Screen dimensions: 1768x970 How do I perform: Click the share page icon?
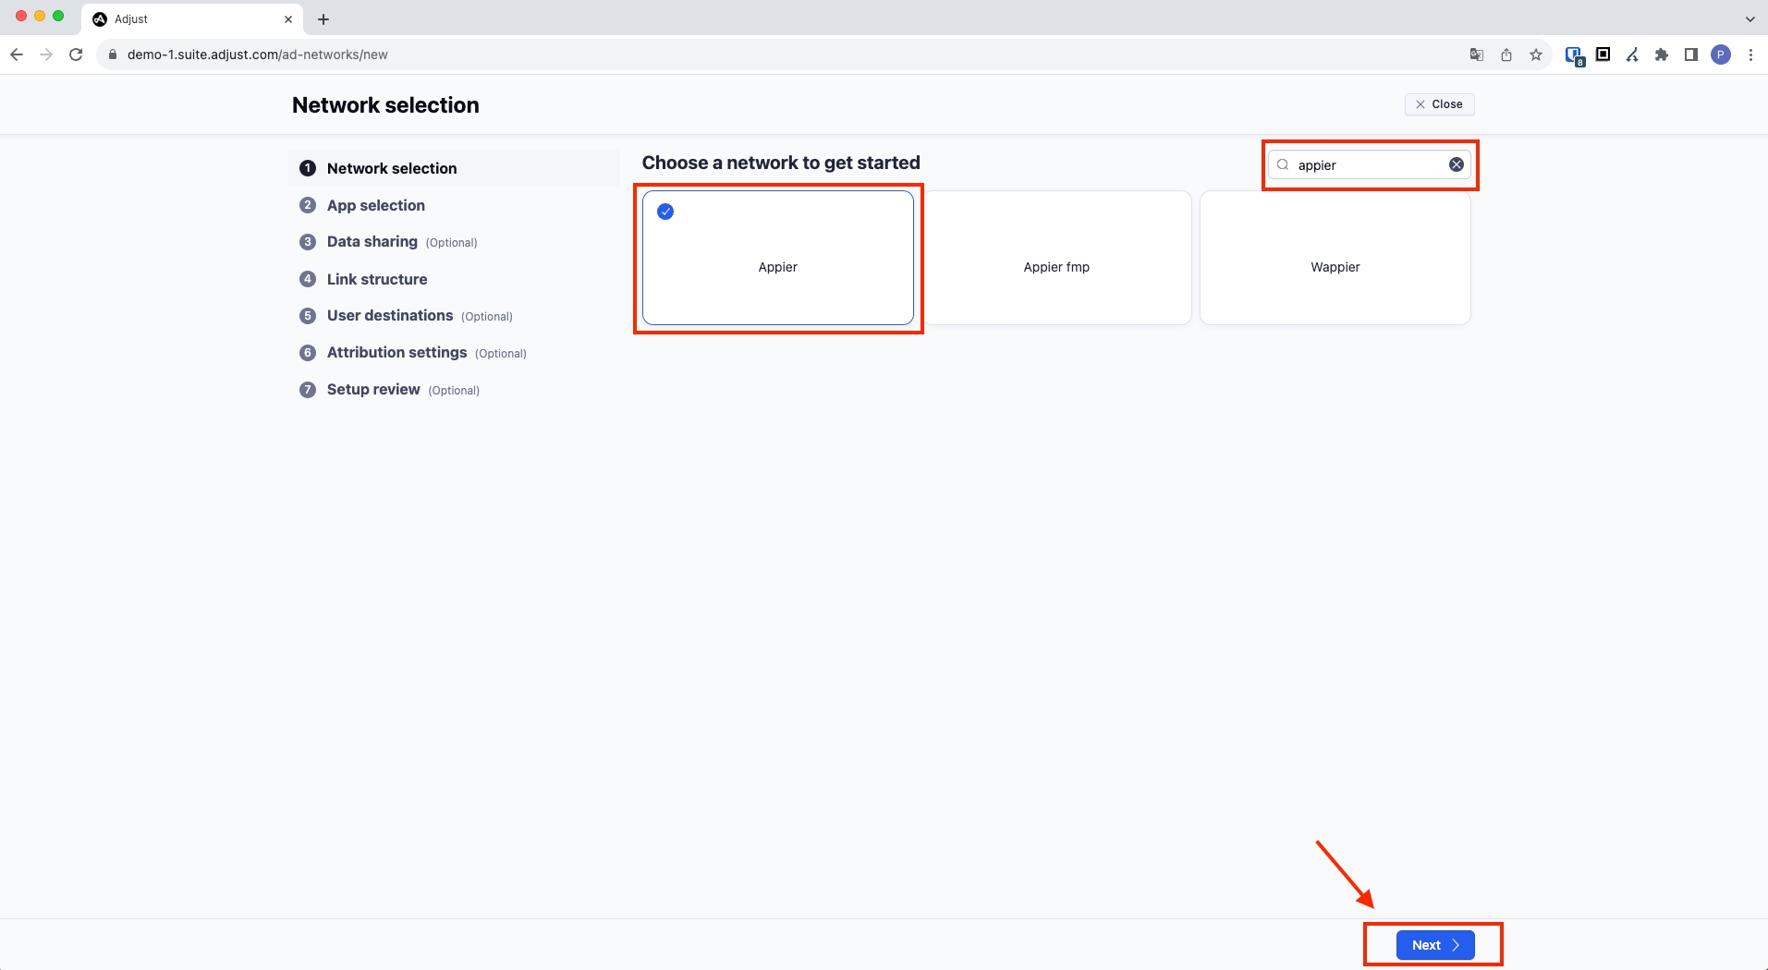pyautogui.click(x=1506, y=55)
